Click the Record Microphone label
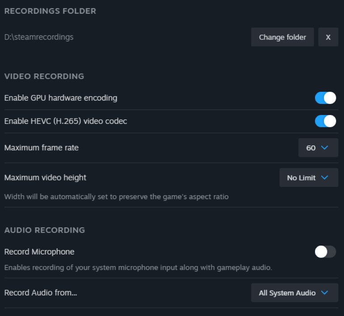Image resolution: width=344 pixels, height=316 pixels. click(39, 252)
